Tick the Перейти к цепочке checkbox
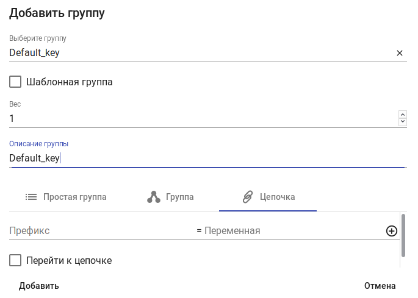The image size is (418, 298). (16, 261)
